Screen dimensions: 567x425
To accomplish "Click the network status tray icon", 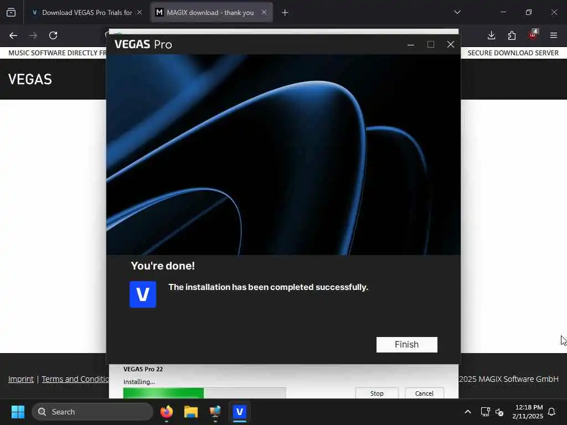I will [485, 412].
